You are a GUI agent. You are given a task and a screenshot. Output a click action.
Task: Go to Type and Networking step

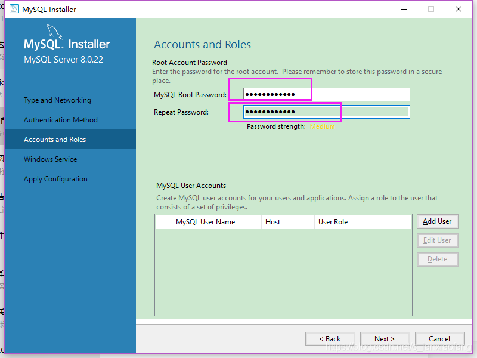click(57, 100)
